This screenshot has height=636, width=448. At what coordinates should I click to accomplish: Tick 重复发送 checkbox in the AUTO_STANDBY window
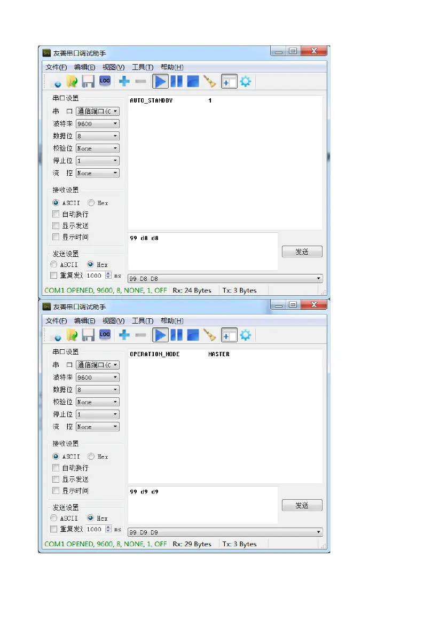tap(53, 276)
